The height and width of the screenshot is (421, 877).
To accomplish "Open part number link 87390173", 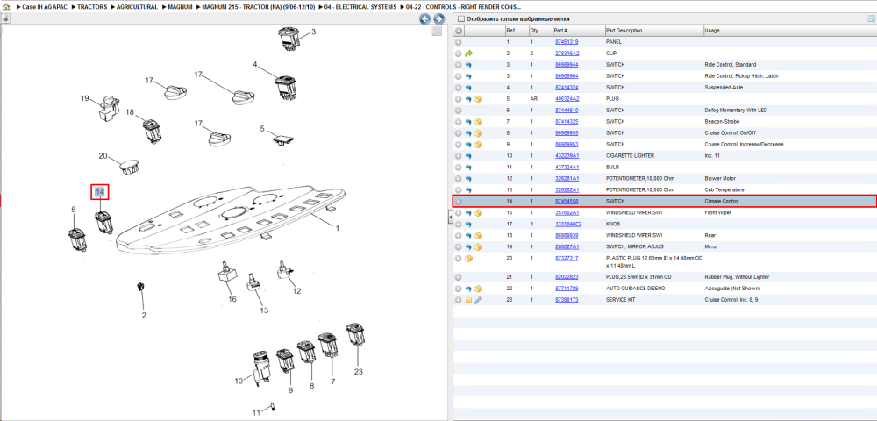I will [566, 300].
